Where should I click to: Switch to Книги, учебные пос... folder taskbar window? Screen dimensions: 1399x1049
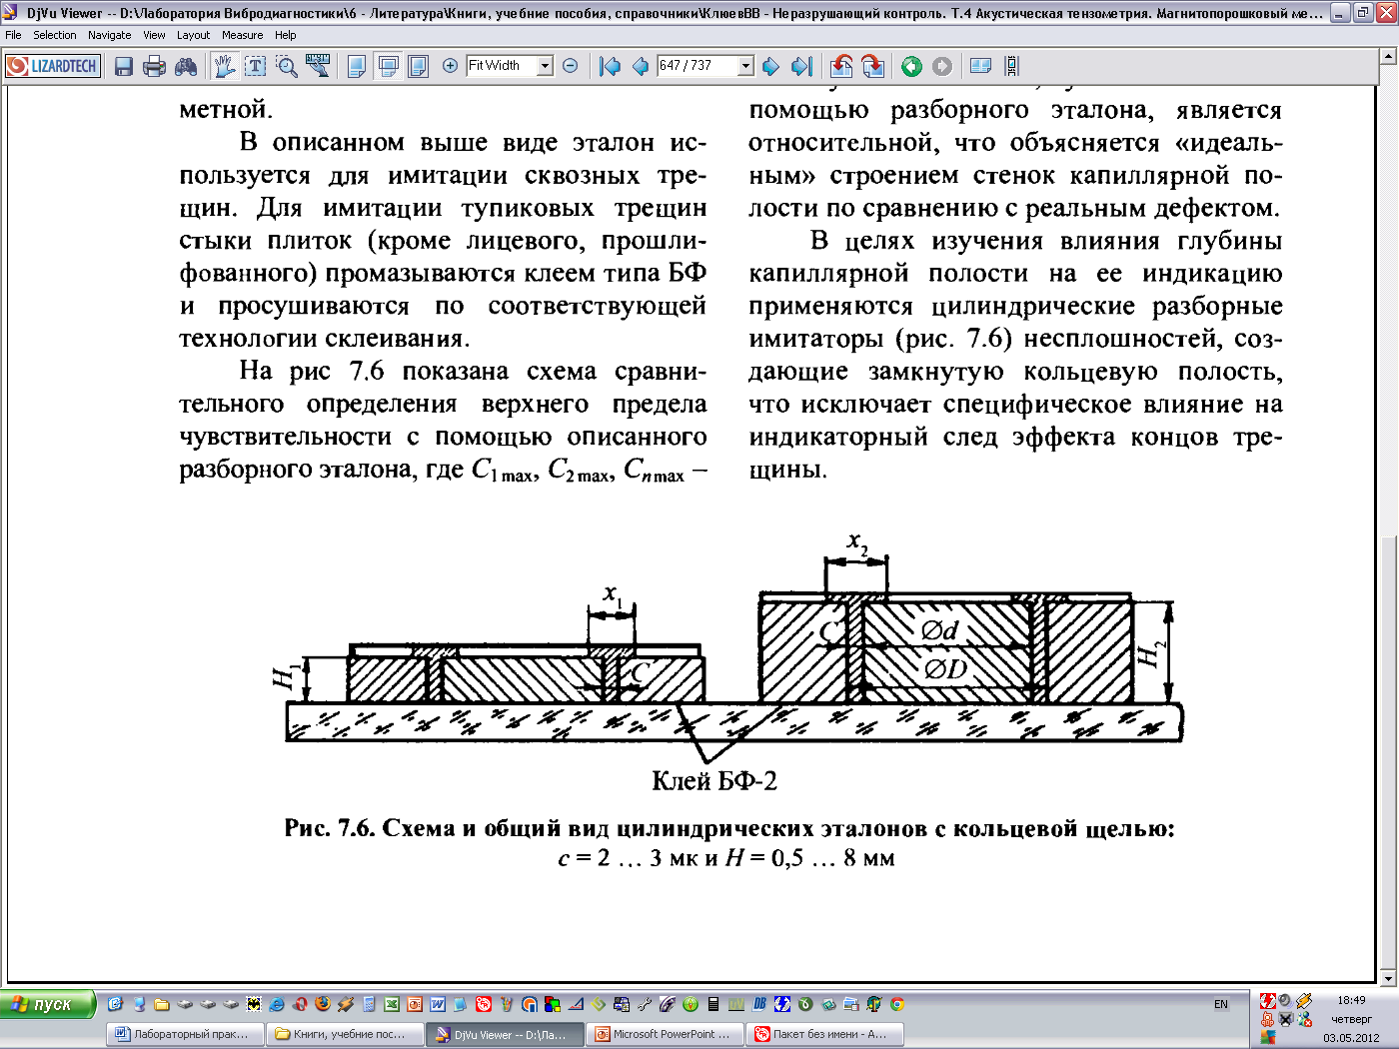tap(345, 1034)
